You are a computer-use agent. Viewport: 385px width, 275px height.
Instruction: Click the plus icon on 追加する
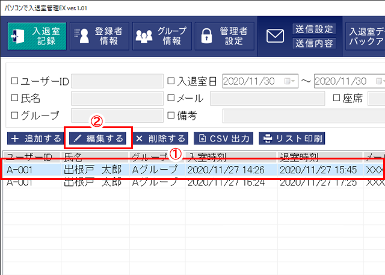[x=14, y=138]
